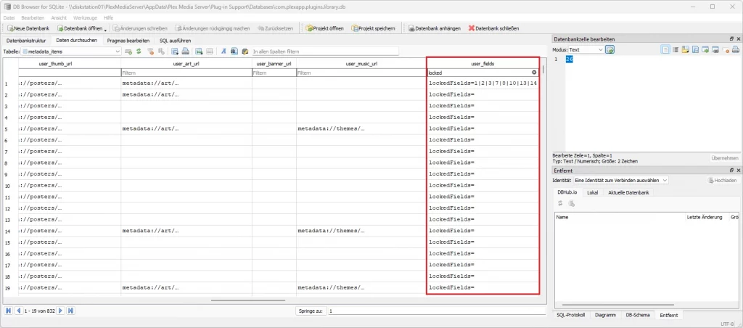Open the Identität selection dropdown
The image size is (743, 328).
click(620, 180)
